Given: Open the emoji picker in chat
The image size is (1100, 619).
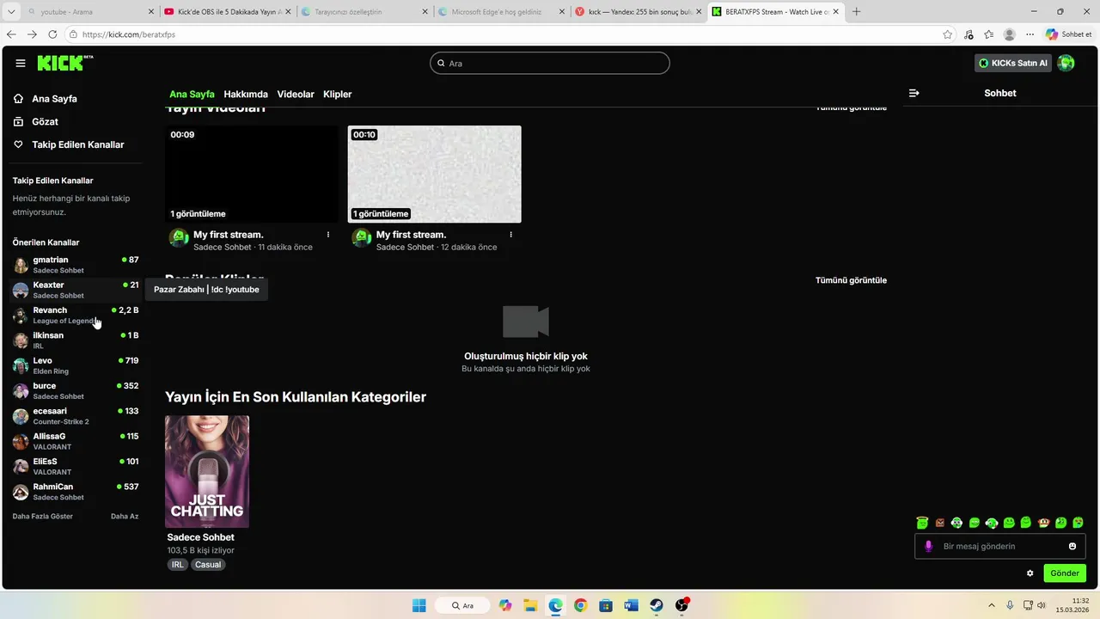Looking at the screenshot, I should [x=1072, y=546].
